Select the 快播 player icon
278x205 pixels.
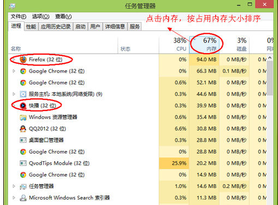click(23, 106)
